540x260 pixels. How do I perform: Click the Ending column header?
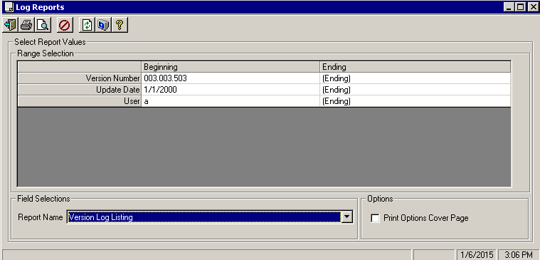[x=415, y=66]
